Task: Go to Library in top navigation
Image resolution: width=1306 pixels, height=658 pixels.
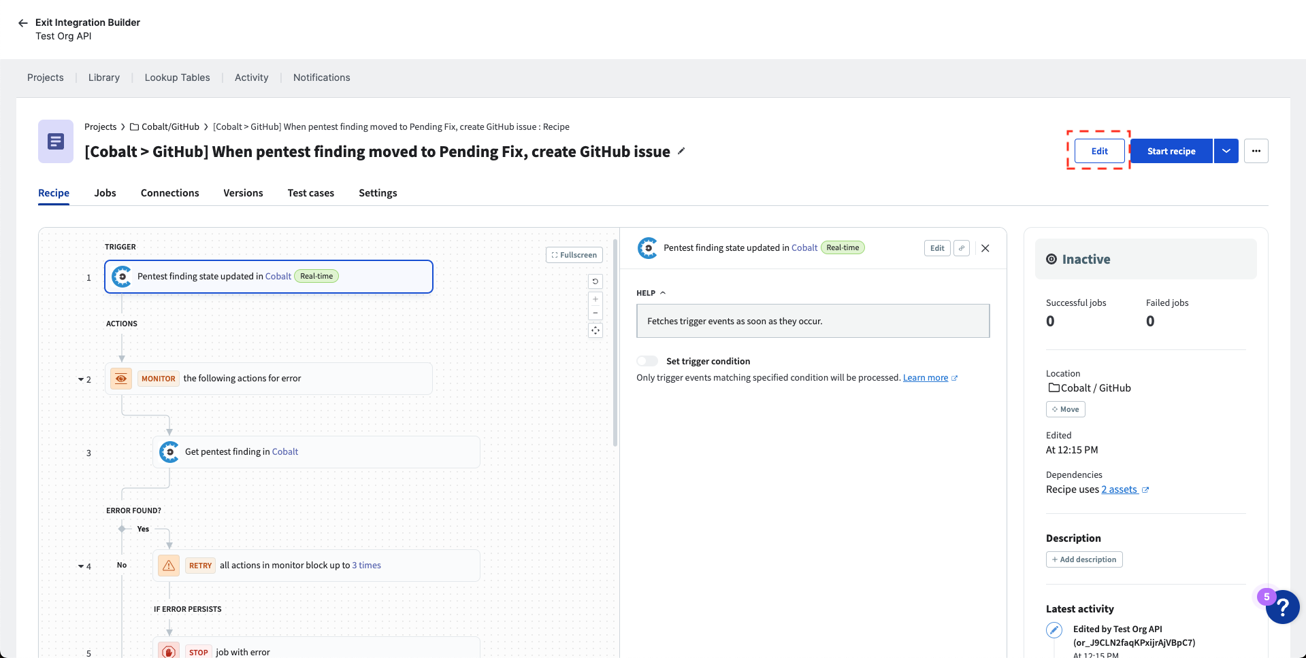Action: point(104,77)
